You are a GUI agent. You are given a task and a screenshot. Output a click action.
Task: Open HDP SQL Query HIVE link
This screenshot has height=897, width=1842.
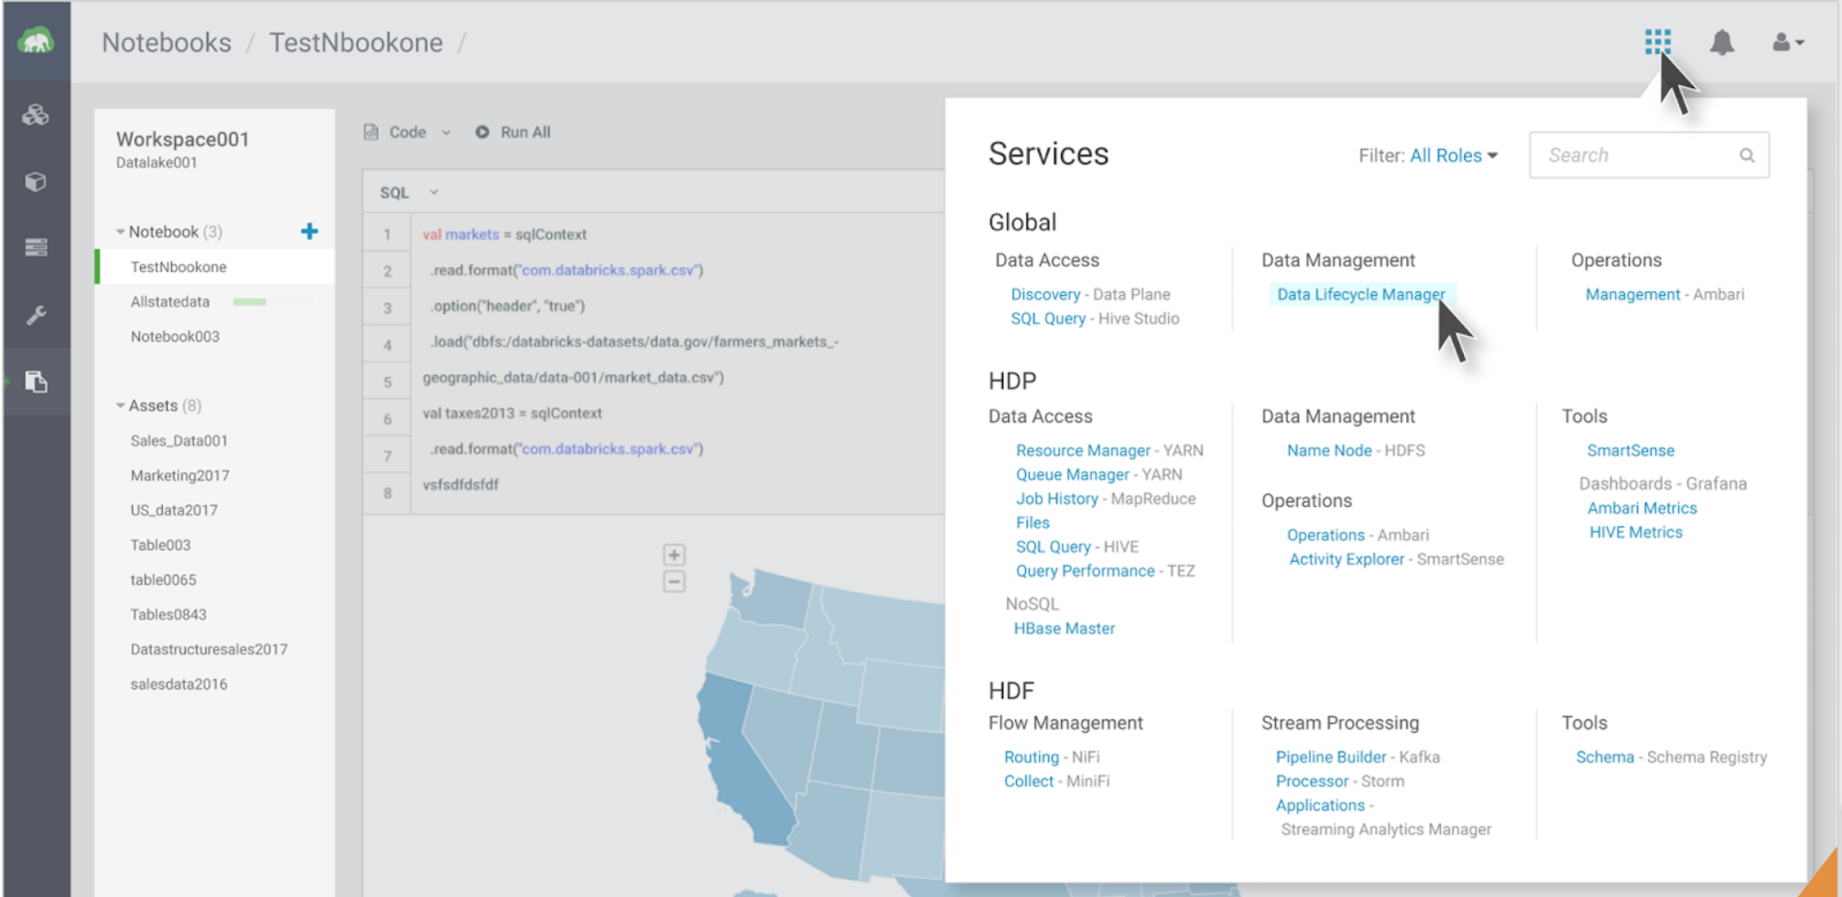(x=1053, y=546)
